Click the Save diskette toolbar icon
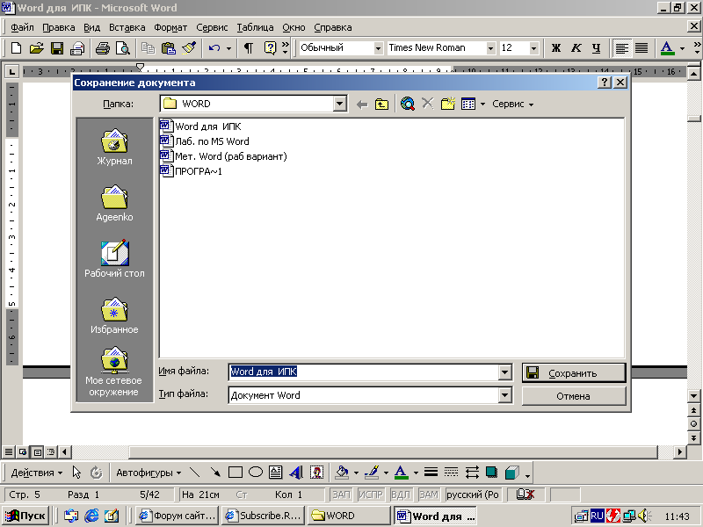The image size is (703, 527). [x=57, y=48]
